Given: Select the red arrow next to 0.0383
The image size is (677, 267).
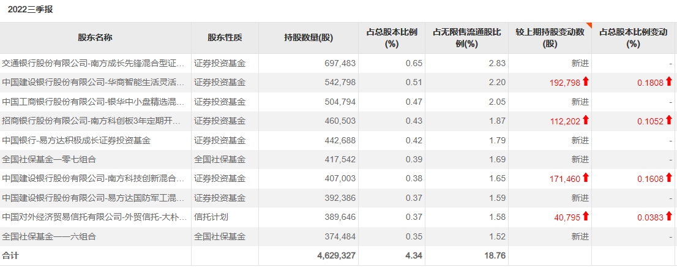Looking at the screenshot, I should coord(668,216).
